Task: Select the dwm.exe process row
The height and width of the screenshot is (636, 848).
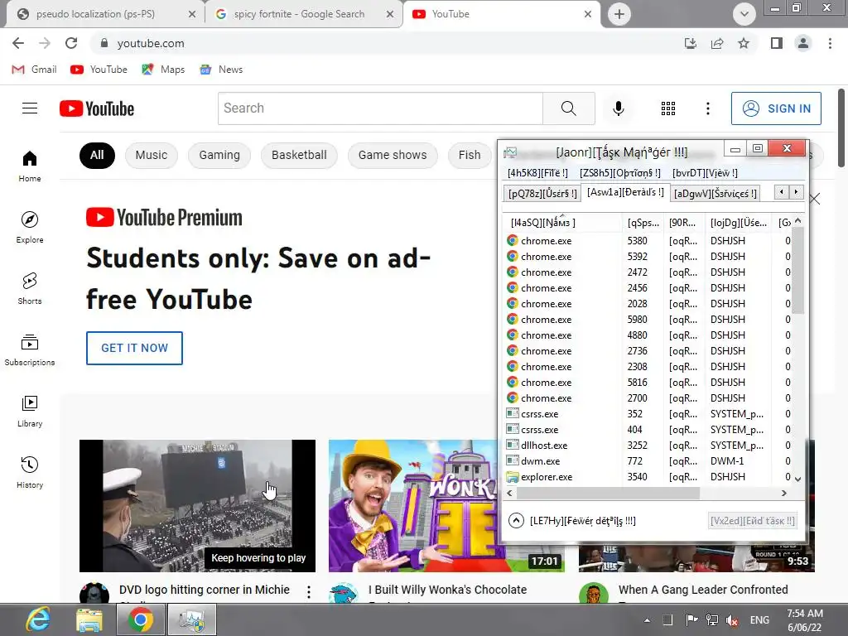Action: pos(648,461)
